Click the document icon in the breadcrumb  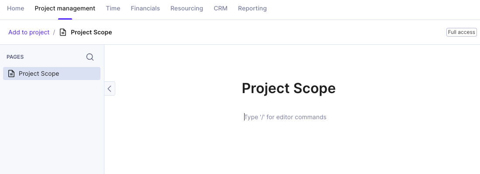point(63,32)
